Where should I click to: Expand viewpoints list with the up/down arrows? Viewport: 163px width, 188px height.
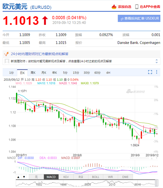156,61
